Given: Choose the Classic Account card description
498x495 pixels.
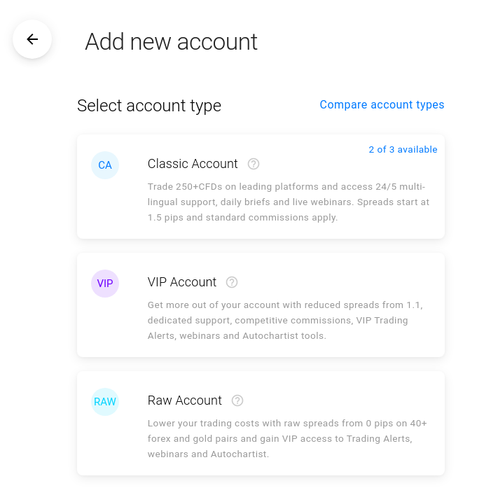Looking at the screenshot, I should click(289, 202).
